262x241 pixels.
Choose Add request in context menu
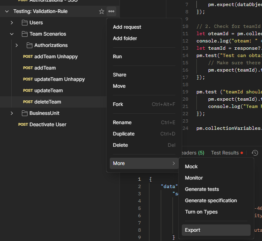coord(127,27)
